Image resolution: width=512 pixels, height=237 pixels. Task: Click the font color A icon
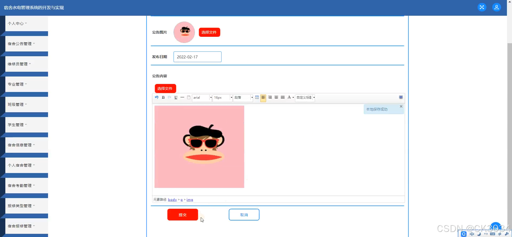coord(289,97)
